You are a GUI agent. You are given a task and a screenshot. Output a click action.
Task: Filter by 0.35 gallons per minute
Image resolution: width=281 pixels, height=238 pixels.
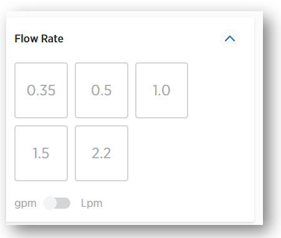click(x=41, y=90)
